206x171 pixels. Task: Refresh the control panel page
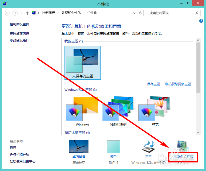click(x=140, y=13)
